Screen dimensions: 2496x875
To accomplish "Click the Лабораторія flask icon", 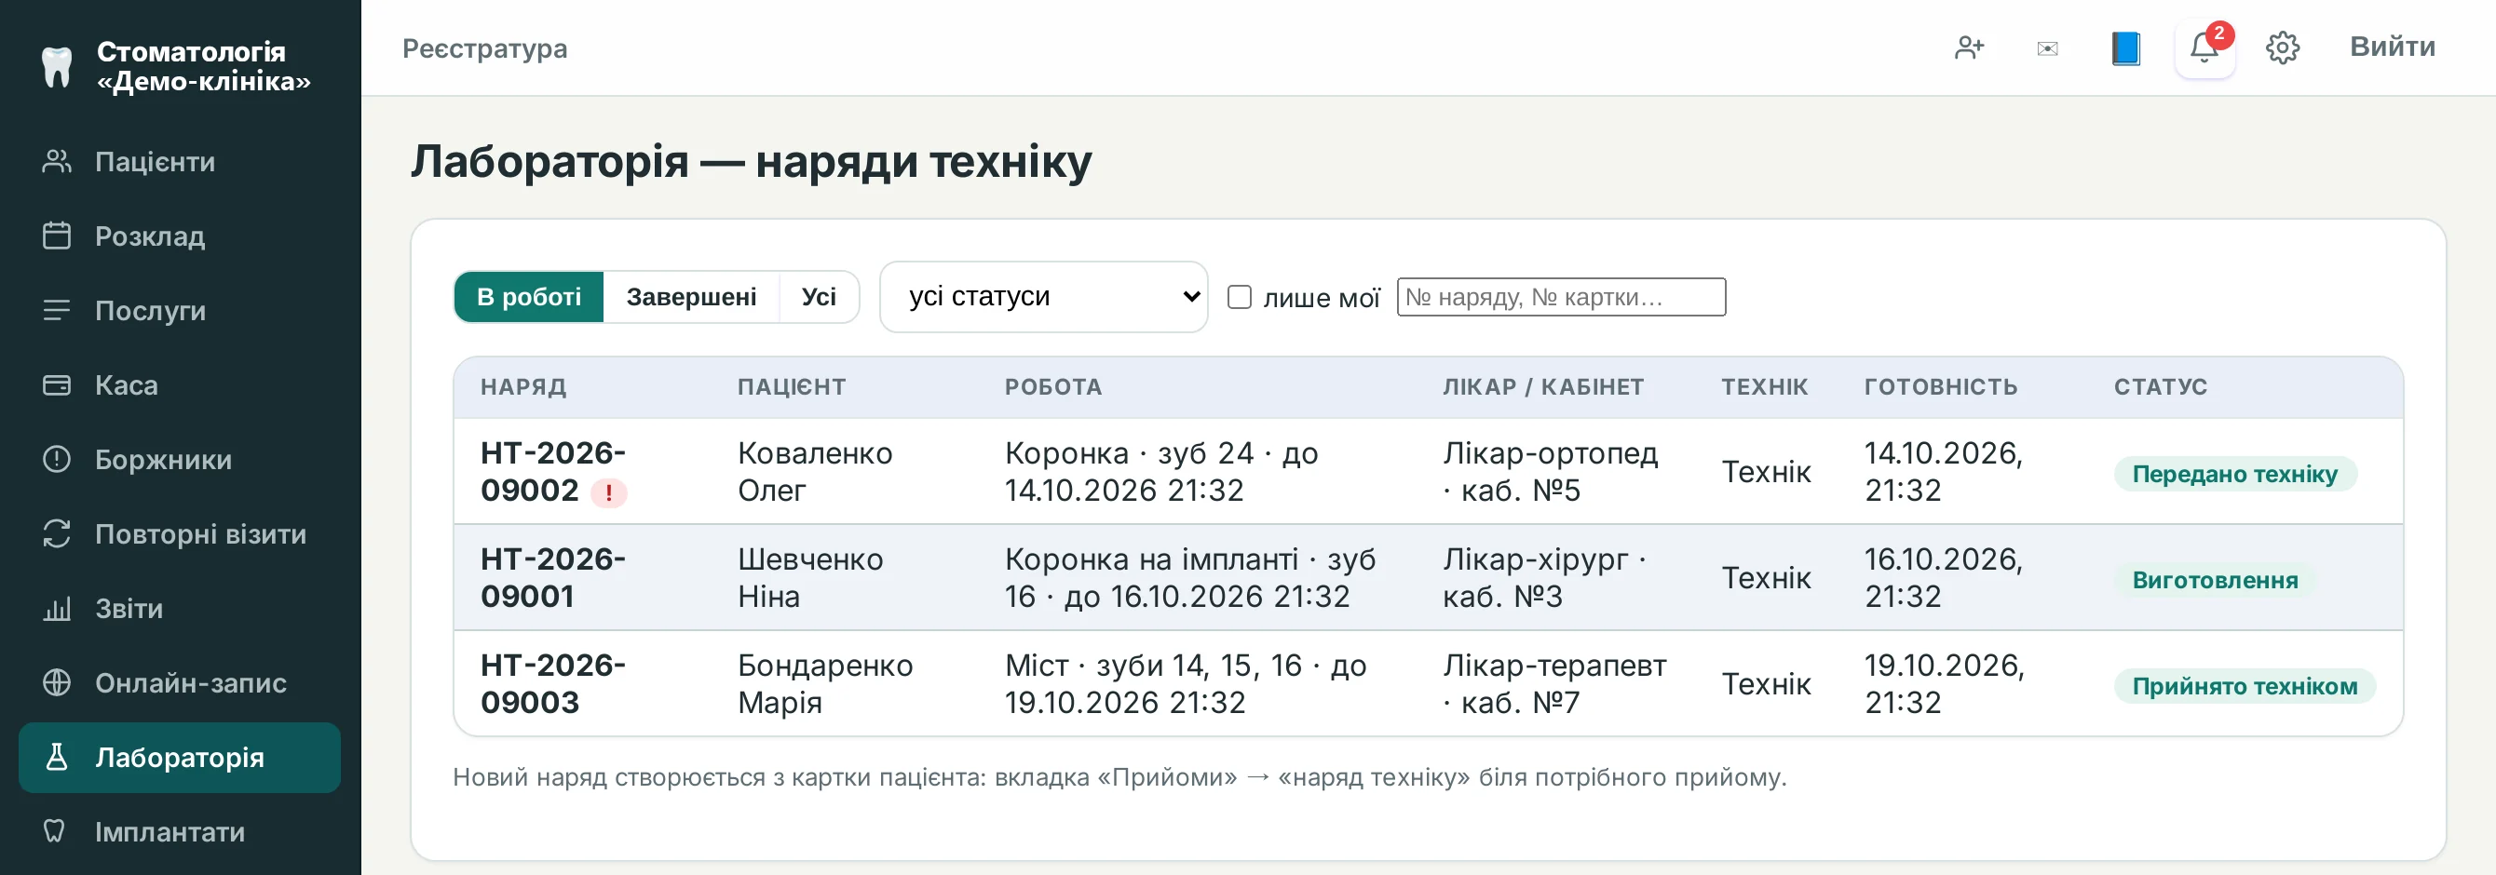I will (57, 758).
